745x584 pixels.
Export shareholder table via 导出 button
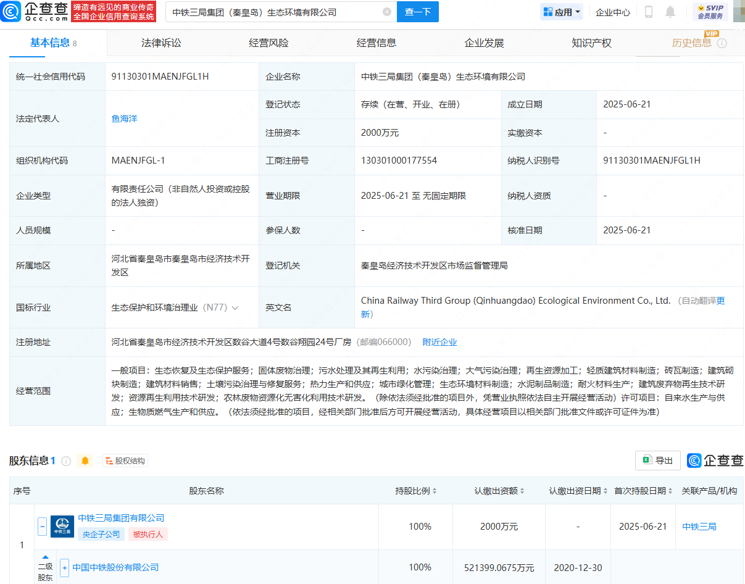[658, 461]
